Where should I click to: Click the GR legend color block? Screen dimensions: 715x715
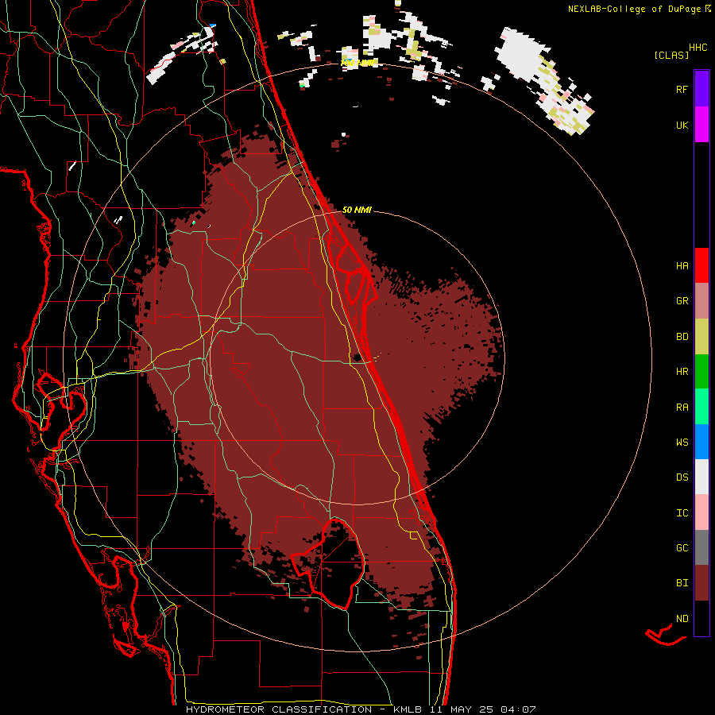tap(701, 301)
